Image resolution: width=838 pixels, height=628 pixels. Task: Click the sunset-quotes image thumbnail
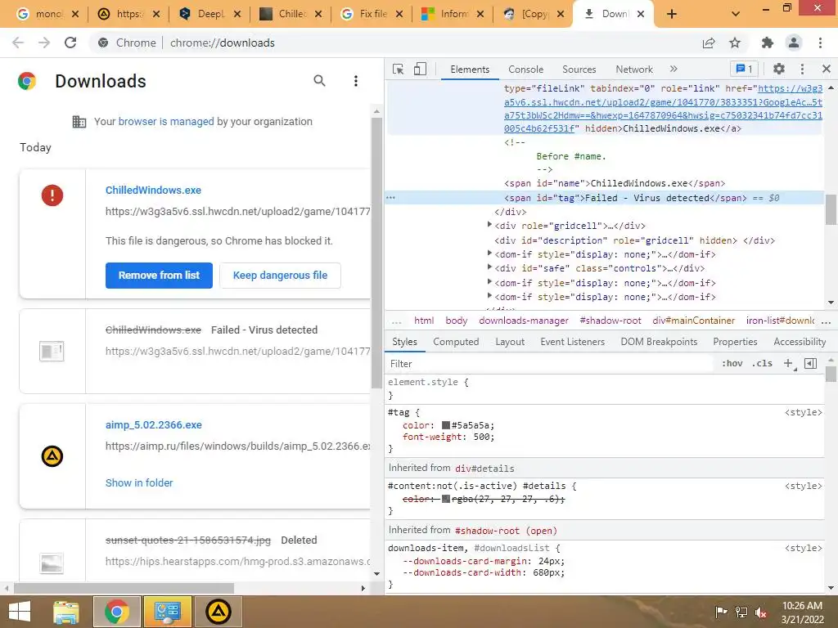[x=52, y=563]
